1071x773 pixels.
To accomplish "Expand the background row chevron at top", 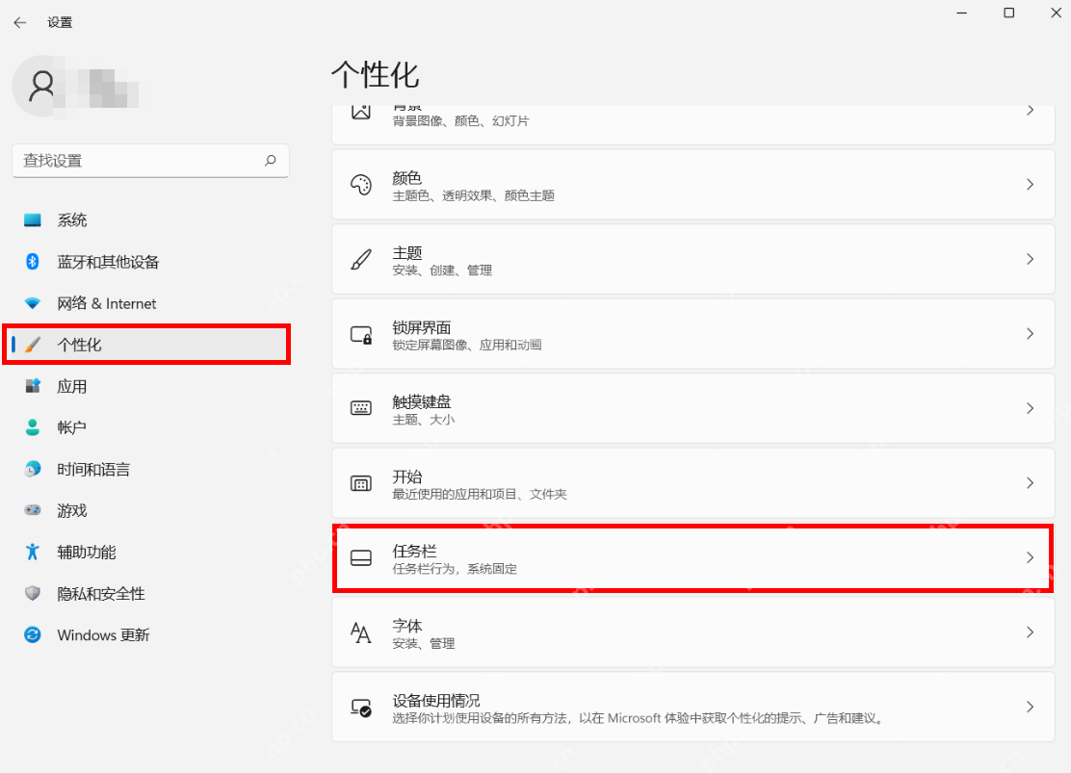I will [1030, 111].
